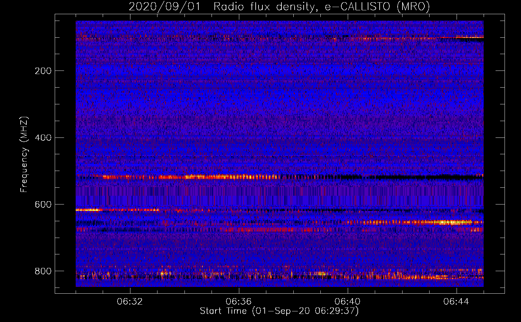521x322 pixels.
Task: Click the bright yellow burst near 650 MHz
Action: click(x=452, y=222)
